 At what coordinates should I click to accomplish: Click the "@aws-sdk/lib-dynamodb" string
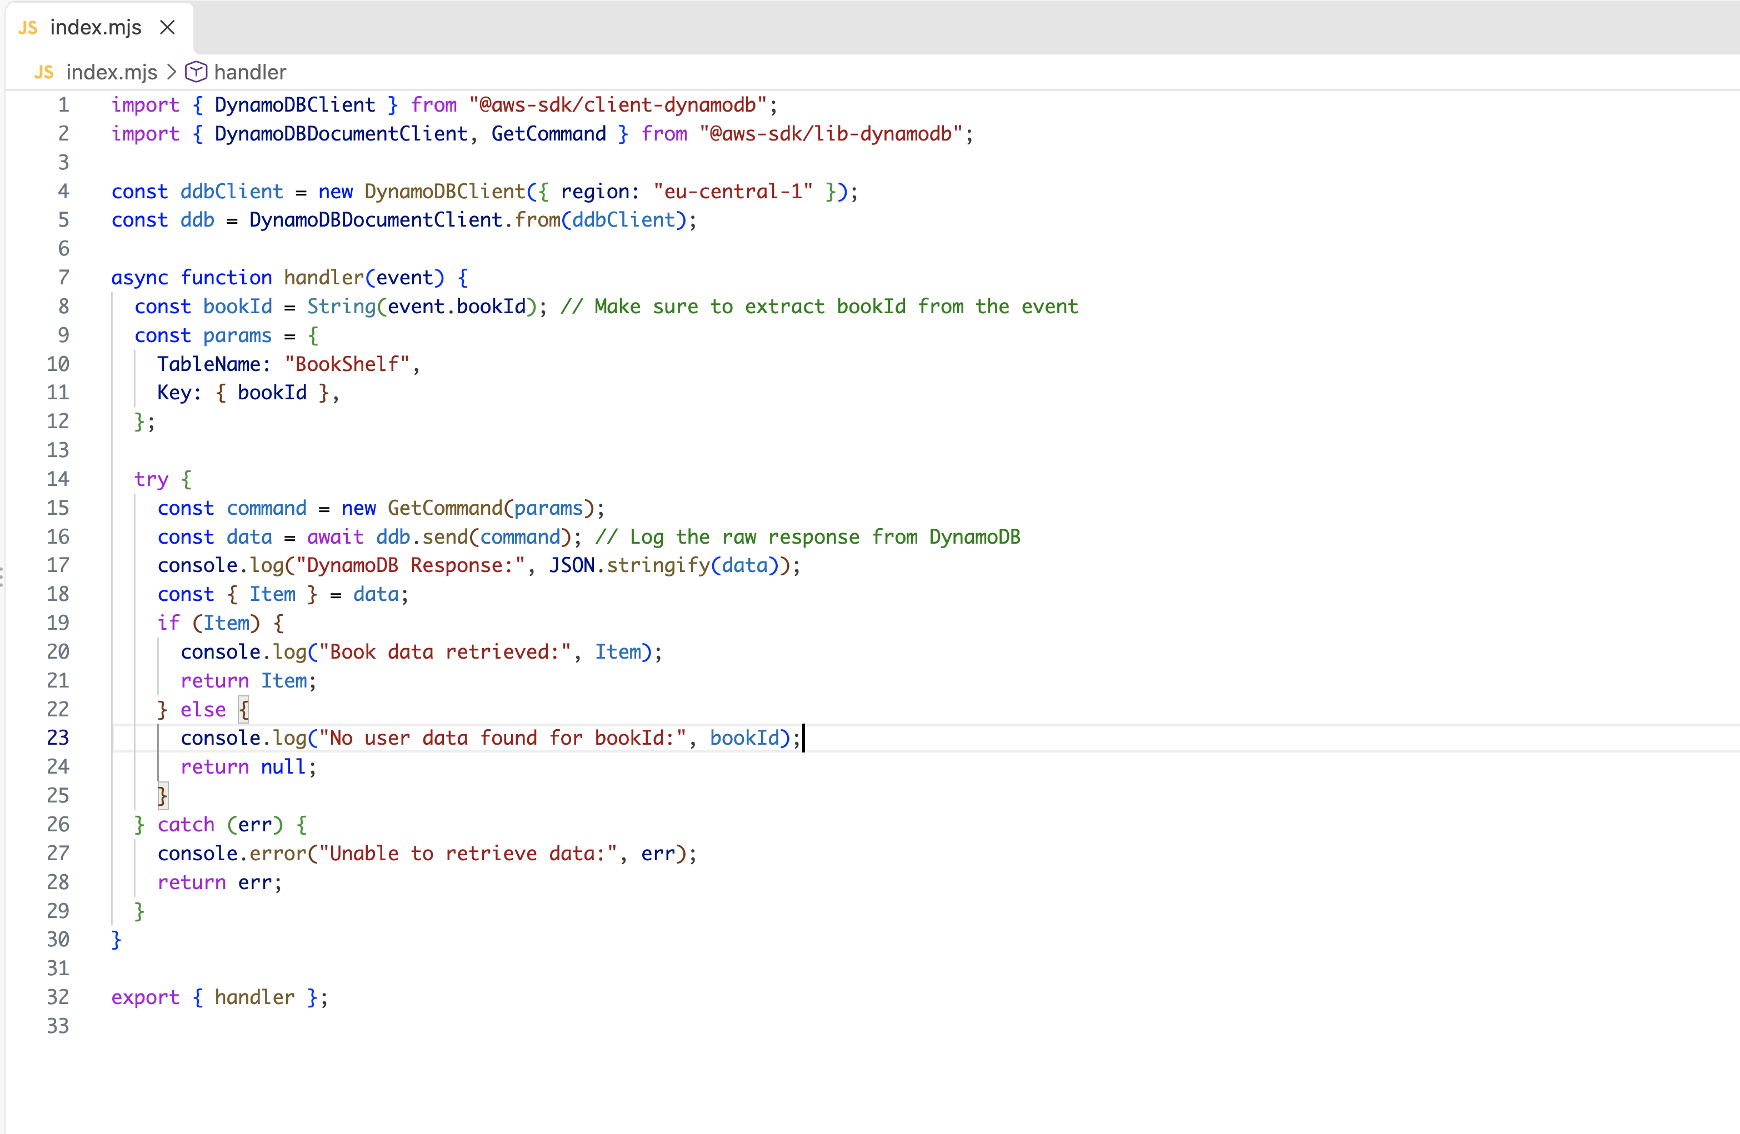[831, 134]
